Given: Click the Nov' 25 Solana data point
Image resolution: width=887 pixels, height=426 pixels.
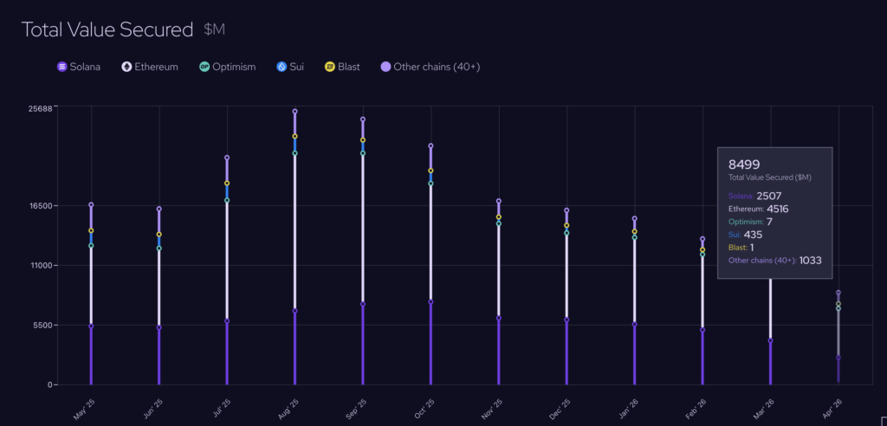Looking at the screenshot, I should (498, 318).
